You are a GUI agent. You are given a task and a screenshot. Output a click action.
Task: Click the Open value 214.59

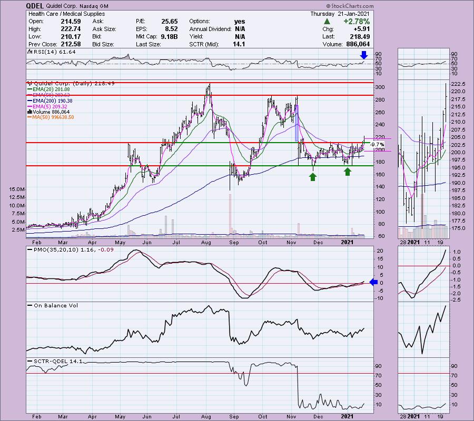coord(71,22)
